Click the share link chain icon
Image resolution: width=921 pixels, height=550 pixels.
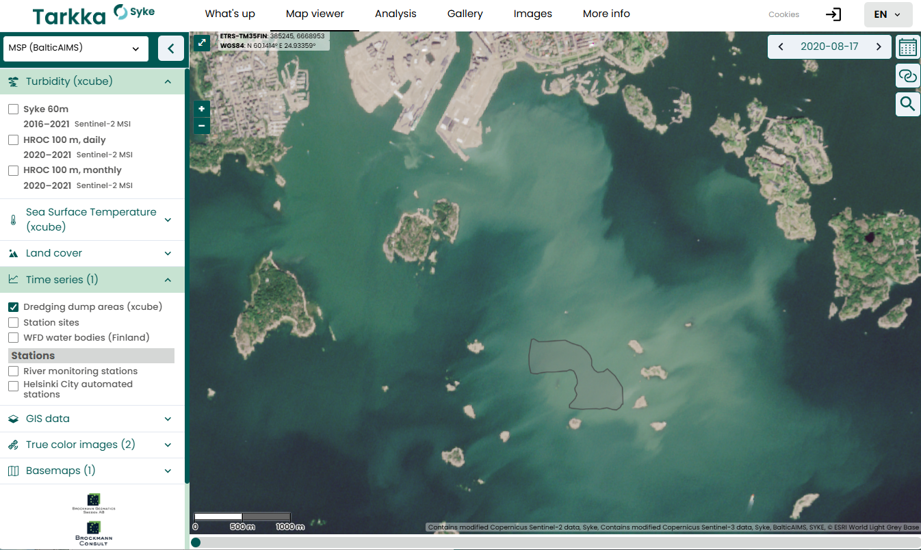(x=907, y=76)
